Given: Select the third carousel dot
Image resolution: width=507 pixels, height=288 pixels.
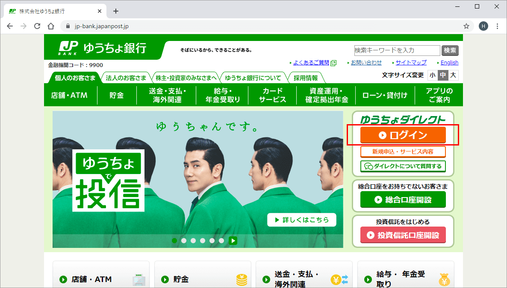Looking at the screenshot, I should pos(193,241).
